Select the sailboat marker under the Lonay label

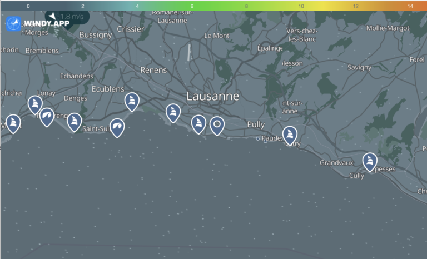[35, 104]
